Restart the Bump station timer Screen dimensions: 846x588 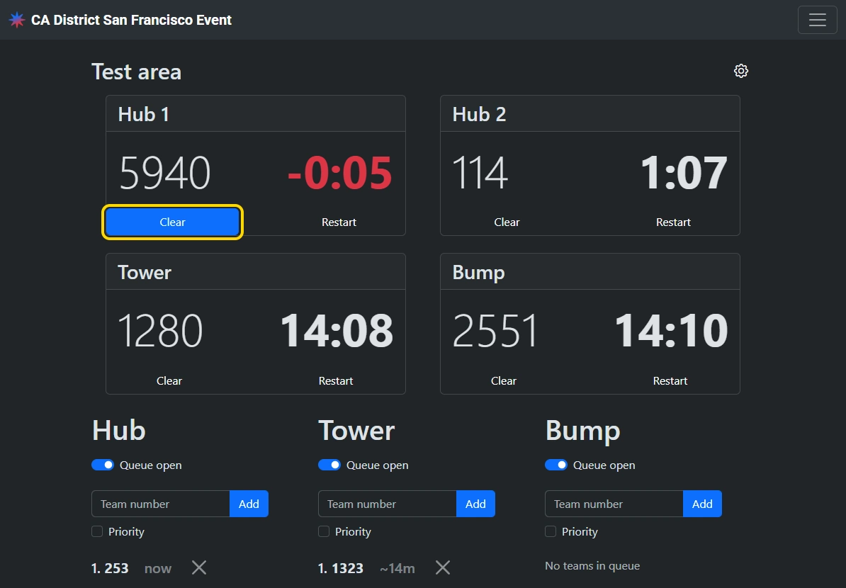(670, 381)
